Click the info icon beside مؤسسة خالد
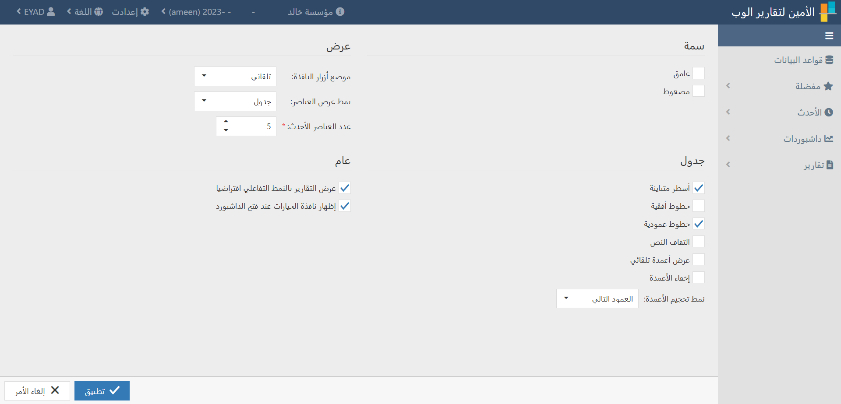Screen dimensions: 841x404 340,12
